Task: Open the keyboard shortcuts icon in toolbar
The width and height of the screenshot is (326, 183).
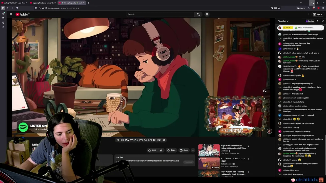Action: [159, 140]
